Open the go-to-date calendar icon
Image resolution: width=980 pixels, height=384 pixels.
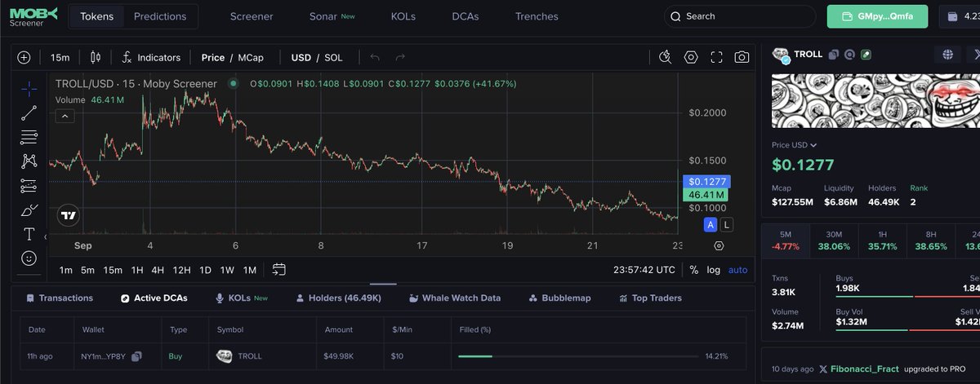click(x=279, y=269)
